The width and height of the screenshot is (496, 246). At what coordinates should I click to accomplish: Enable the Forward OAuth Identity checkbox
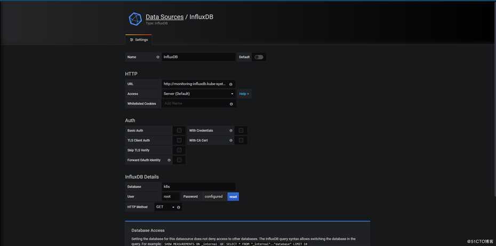[x=179, y=160]
